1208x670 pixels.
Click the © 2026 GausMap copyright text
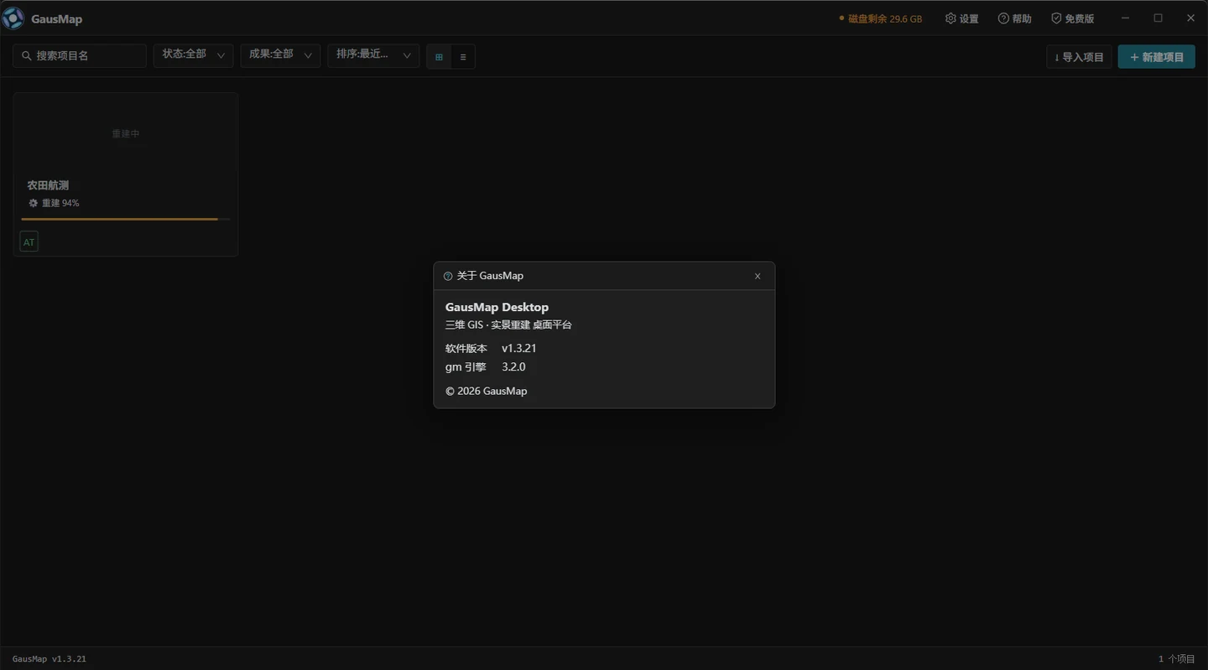pos(487,391)
